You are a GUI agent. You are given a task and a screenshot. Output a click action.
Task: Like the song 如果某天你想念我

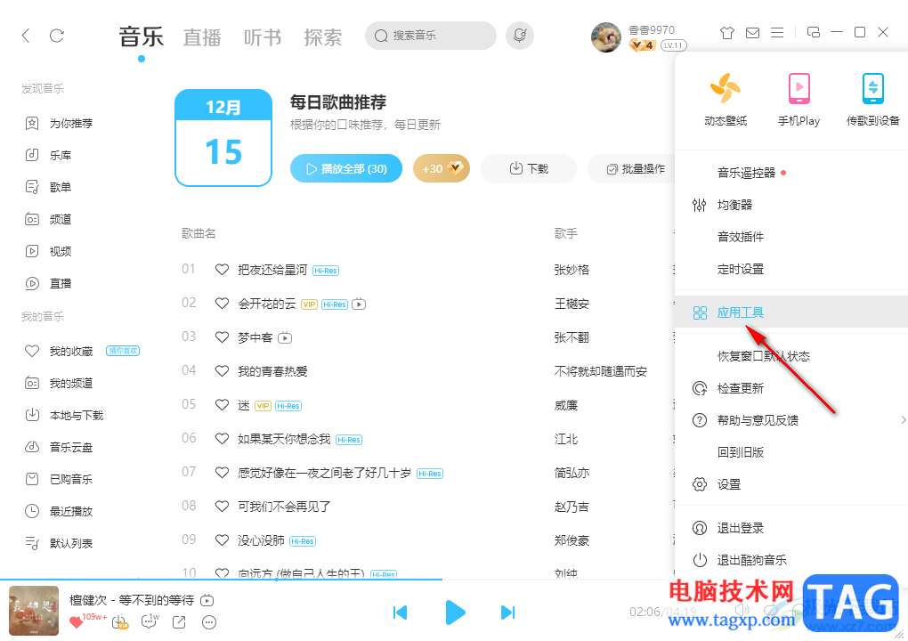[222, 438]
